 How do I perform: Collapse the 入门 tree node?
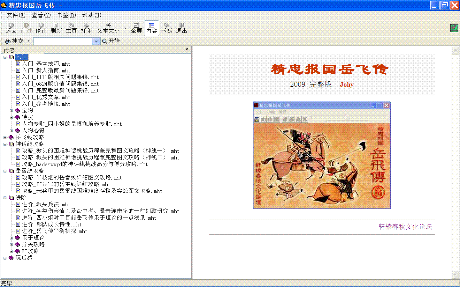coord(5,57)
